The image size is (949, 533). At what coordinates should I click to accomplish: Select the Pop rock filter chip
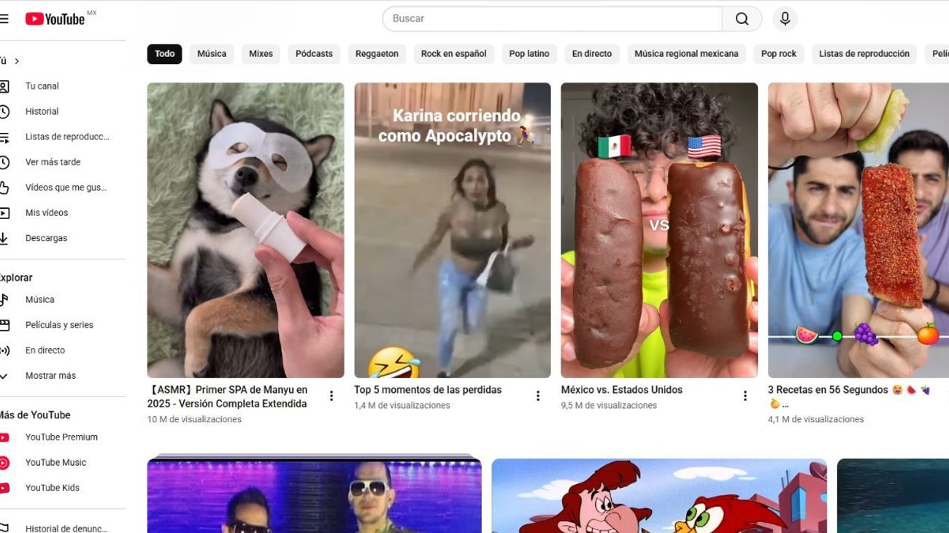[x=779, y=54]
